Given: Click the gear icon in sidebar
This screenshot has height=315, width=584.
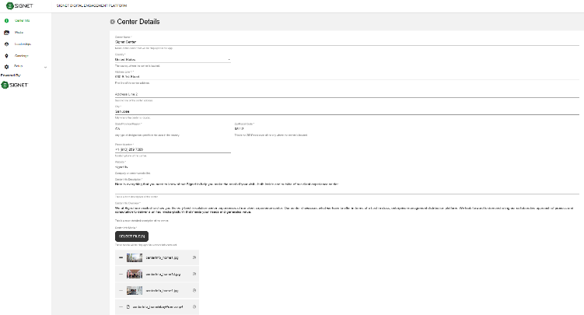Looking at the screenshot, I should click(6, 67).
